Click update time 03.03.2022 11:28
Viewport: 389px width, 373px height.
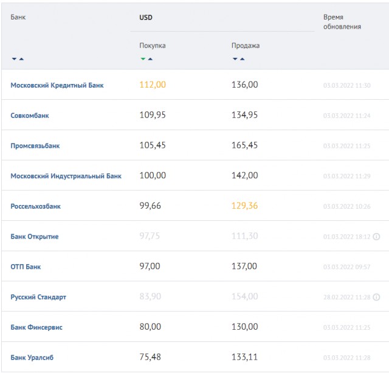tap(347, 358)
